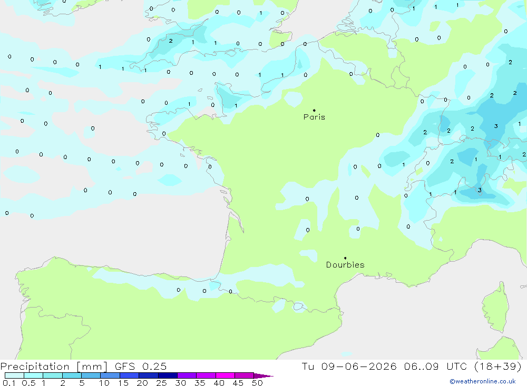
Task: Pick the 2–5 mm legend swatch
Action: click(72, 375)
